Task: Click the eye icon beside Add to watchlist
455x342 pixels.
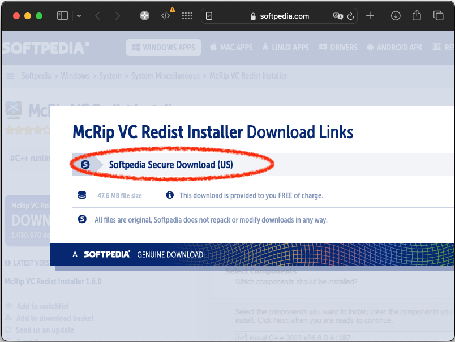Action: pos(8,306)
